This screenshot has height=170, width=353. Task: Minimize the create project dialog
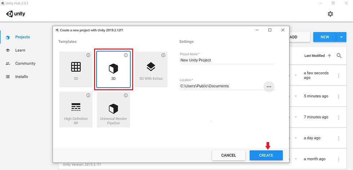tap(256, 30)
